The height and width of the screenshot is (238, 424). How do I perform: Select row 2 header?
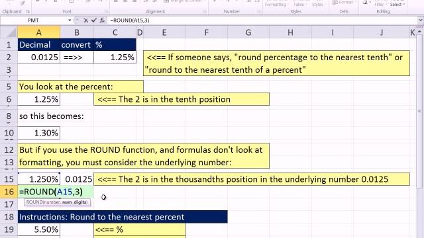point(9,58)
